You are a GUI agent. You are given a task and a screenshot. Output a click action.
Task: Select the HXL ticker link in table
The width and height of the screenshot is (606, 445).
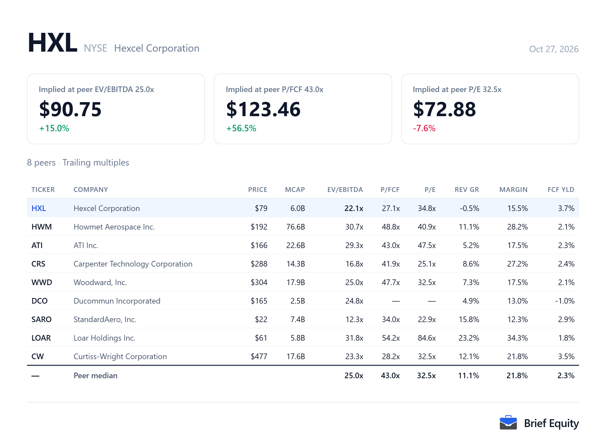pos(39,208)
